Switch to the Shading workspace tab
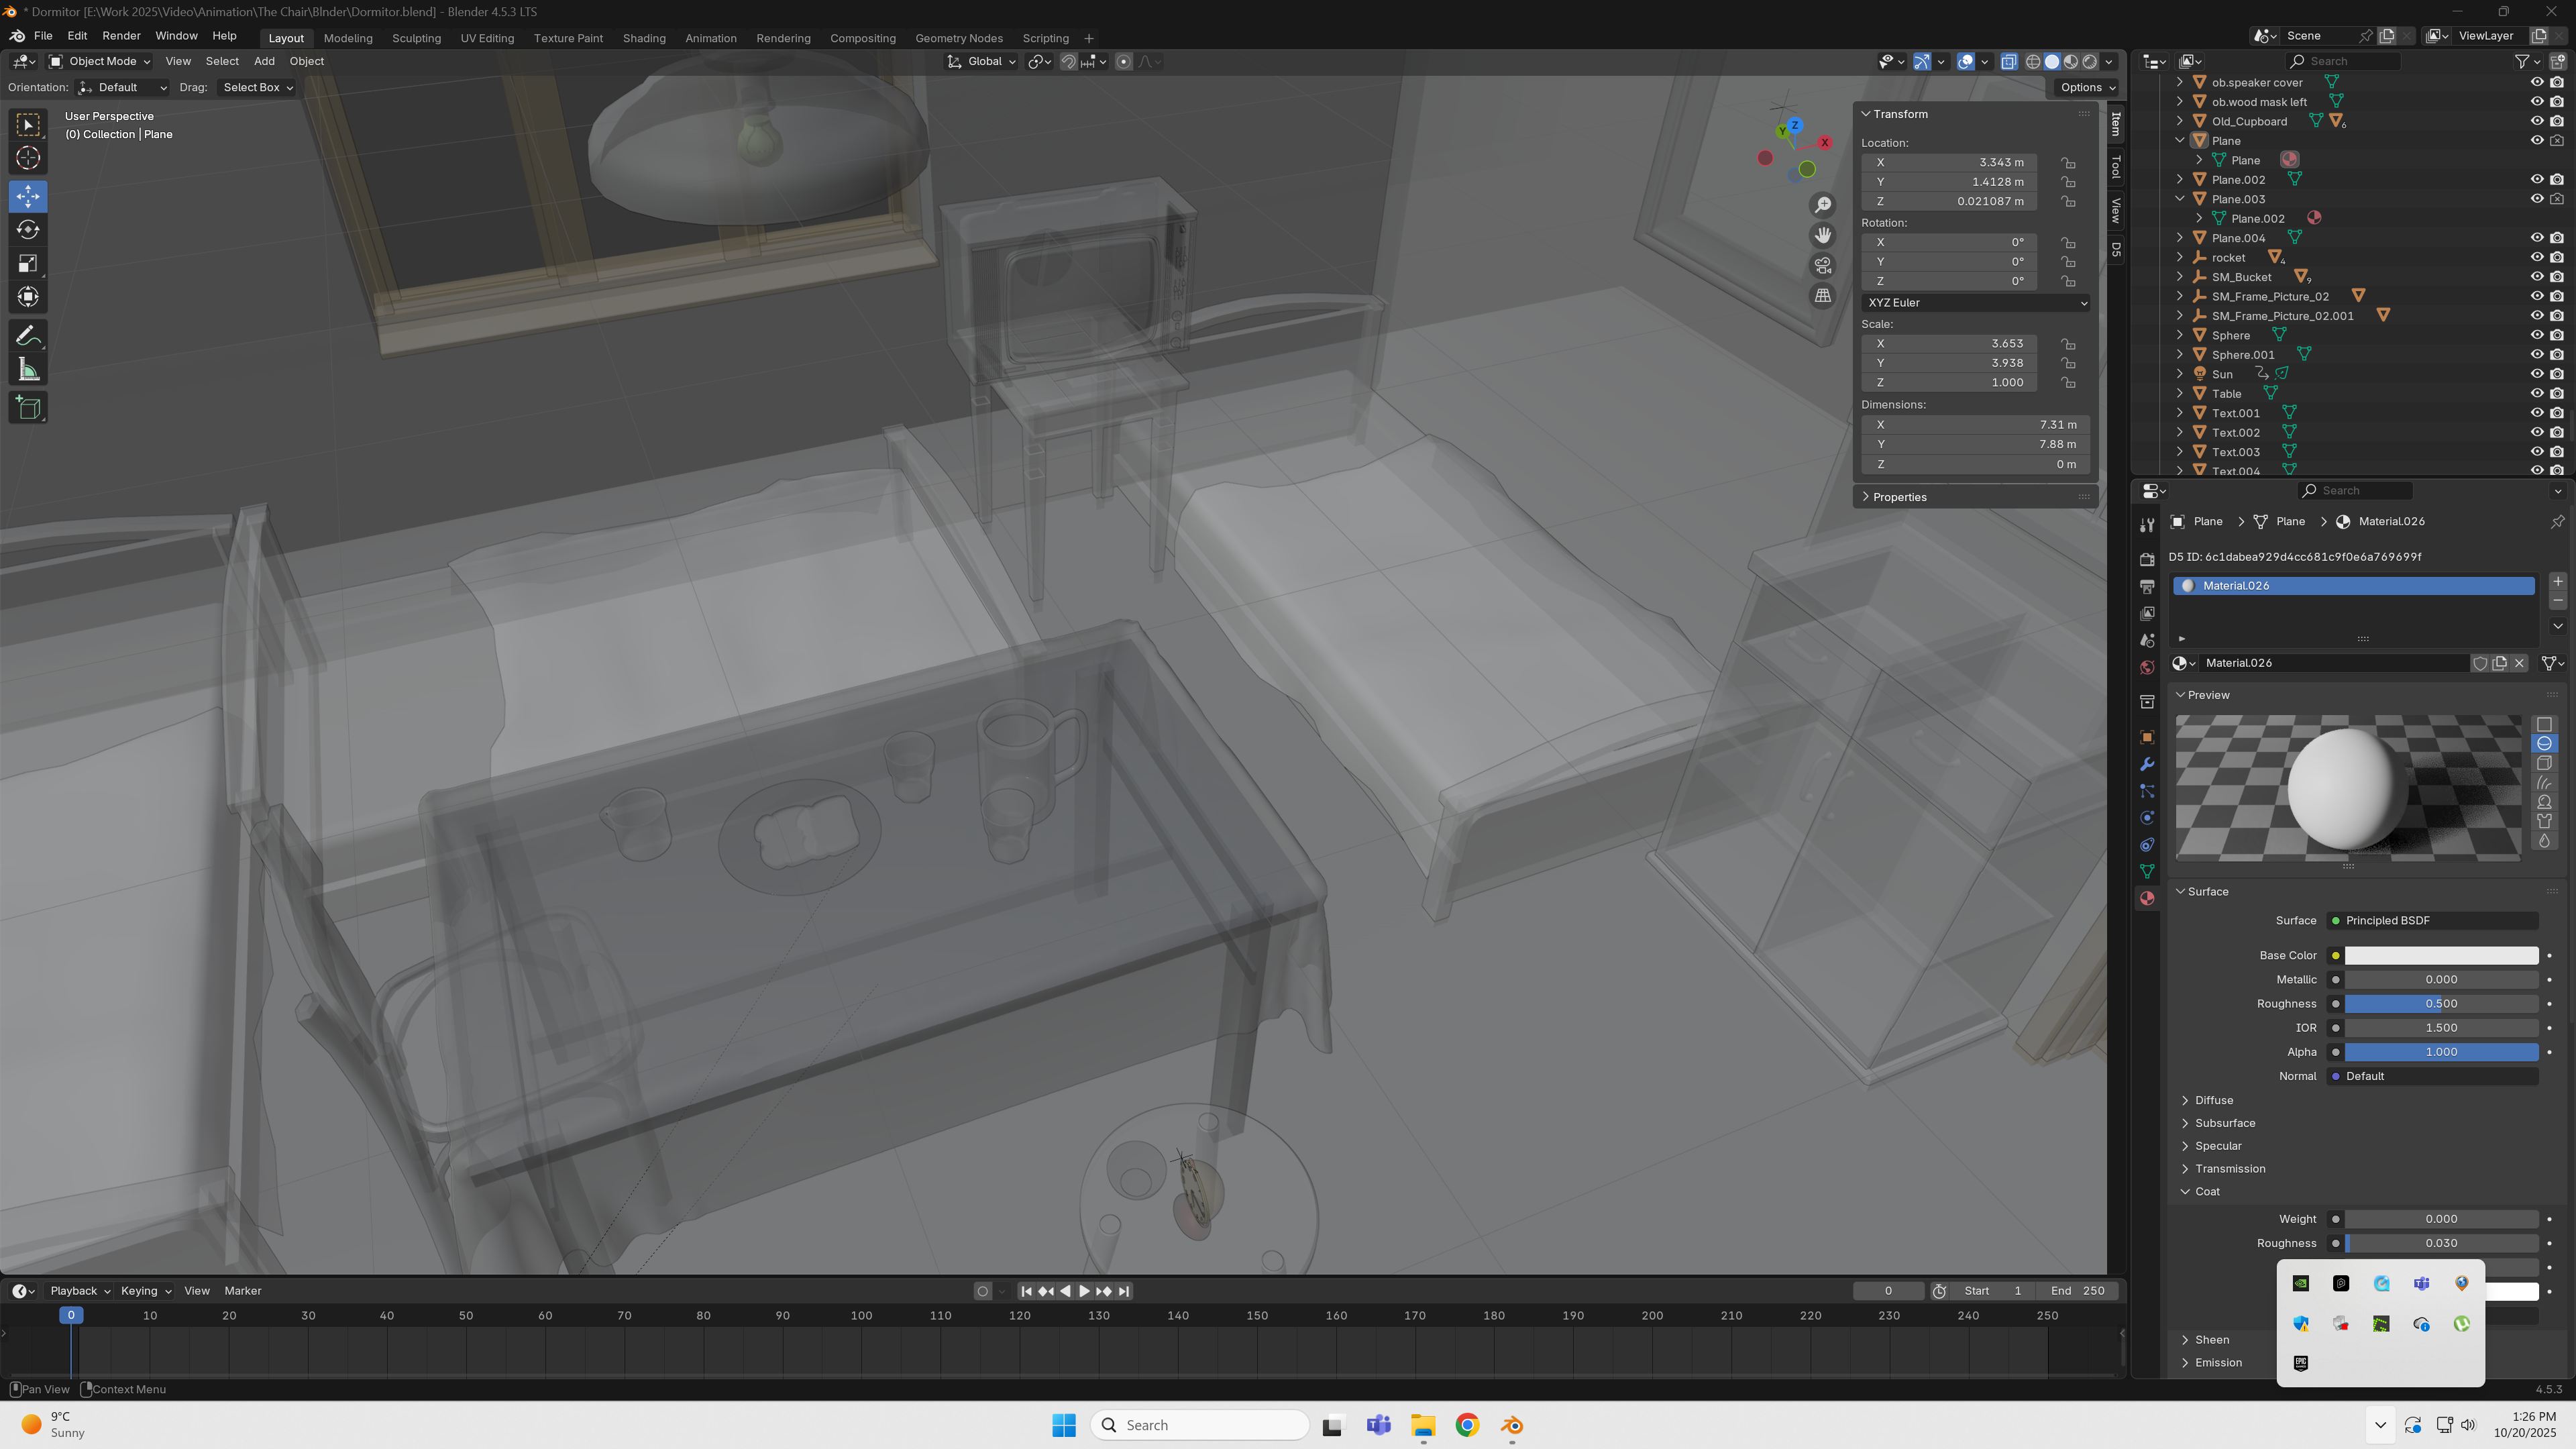The width and height of the screenshot is (2576, 1449). coord(643,38)
